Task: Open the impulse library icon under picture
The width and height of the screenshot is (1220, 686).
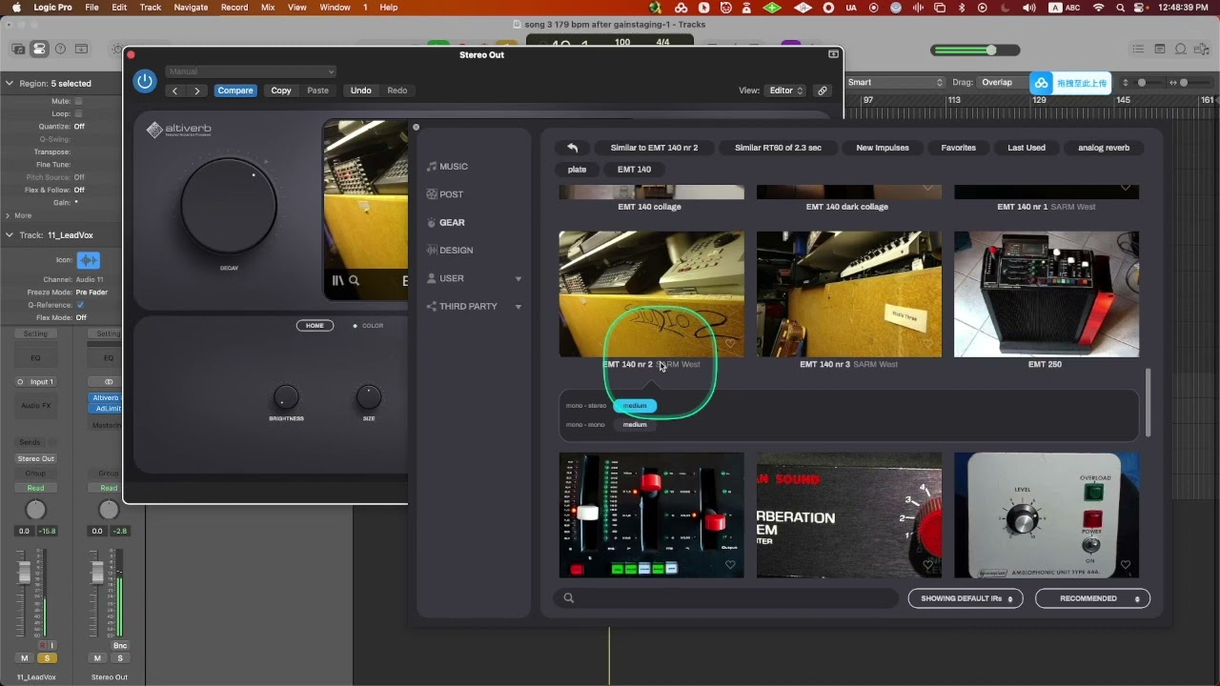Action: click(337, 280)
